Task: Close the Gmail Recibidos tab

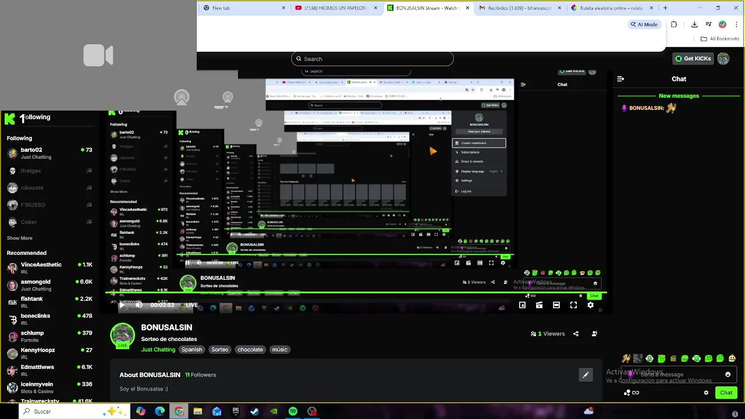Action: coord(559,8)
